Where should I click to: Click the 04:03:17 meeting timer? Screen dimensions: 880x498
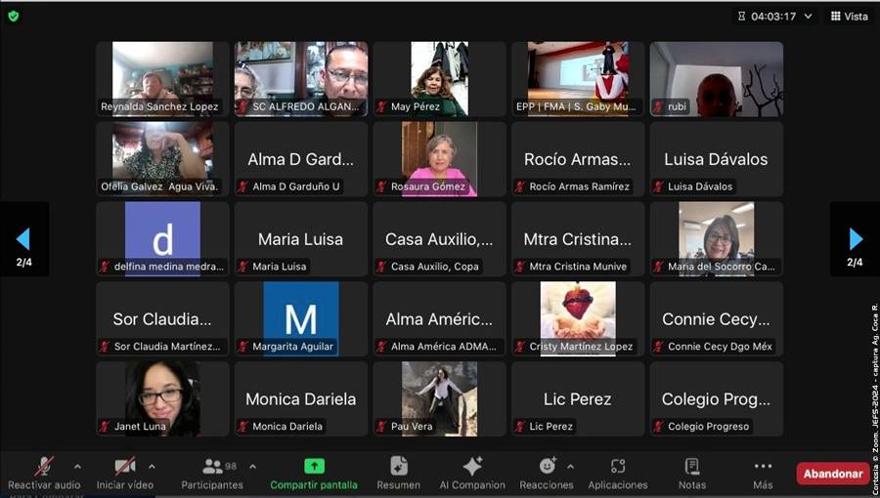pos(772,17)
